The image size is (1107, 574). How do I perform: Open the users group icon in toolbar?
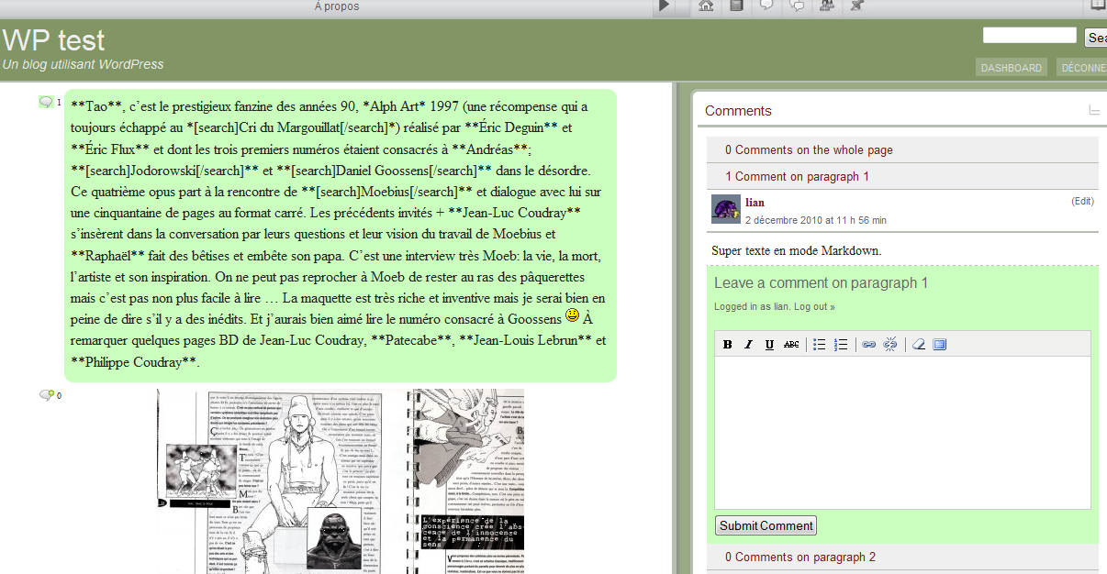pyautogui.click(x=827, y=6)
